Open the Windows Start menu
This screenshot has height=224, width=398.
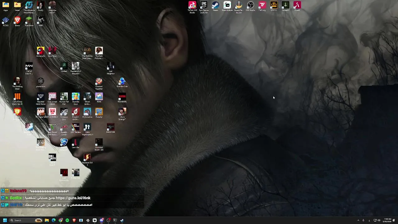[x=5, y=220]
